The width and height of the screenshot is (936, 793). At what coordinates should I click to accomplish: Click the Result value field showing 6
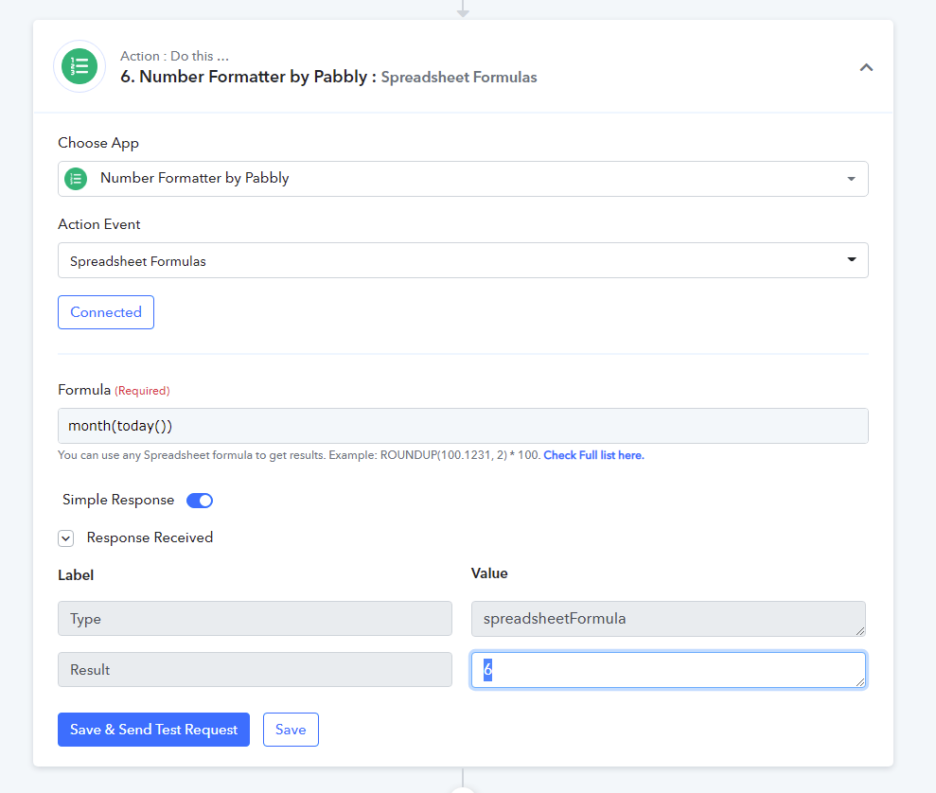tap(668, 669)
